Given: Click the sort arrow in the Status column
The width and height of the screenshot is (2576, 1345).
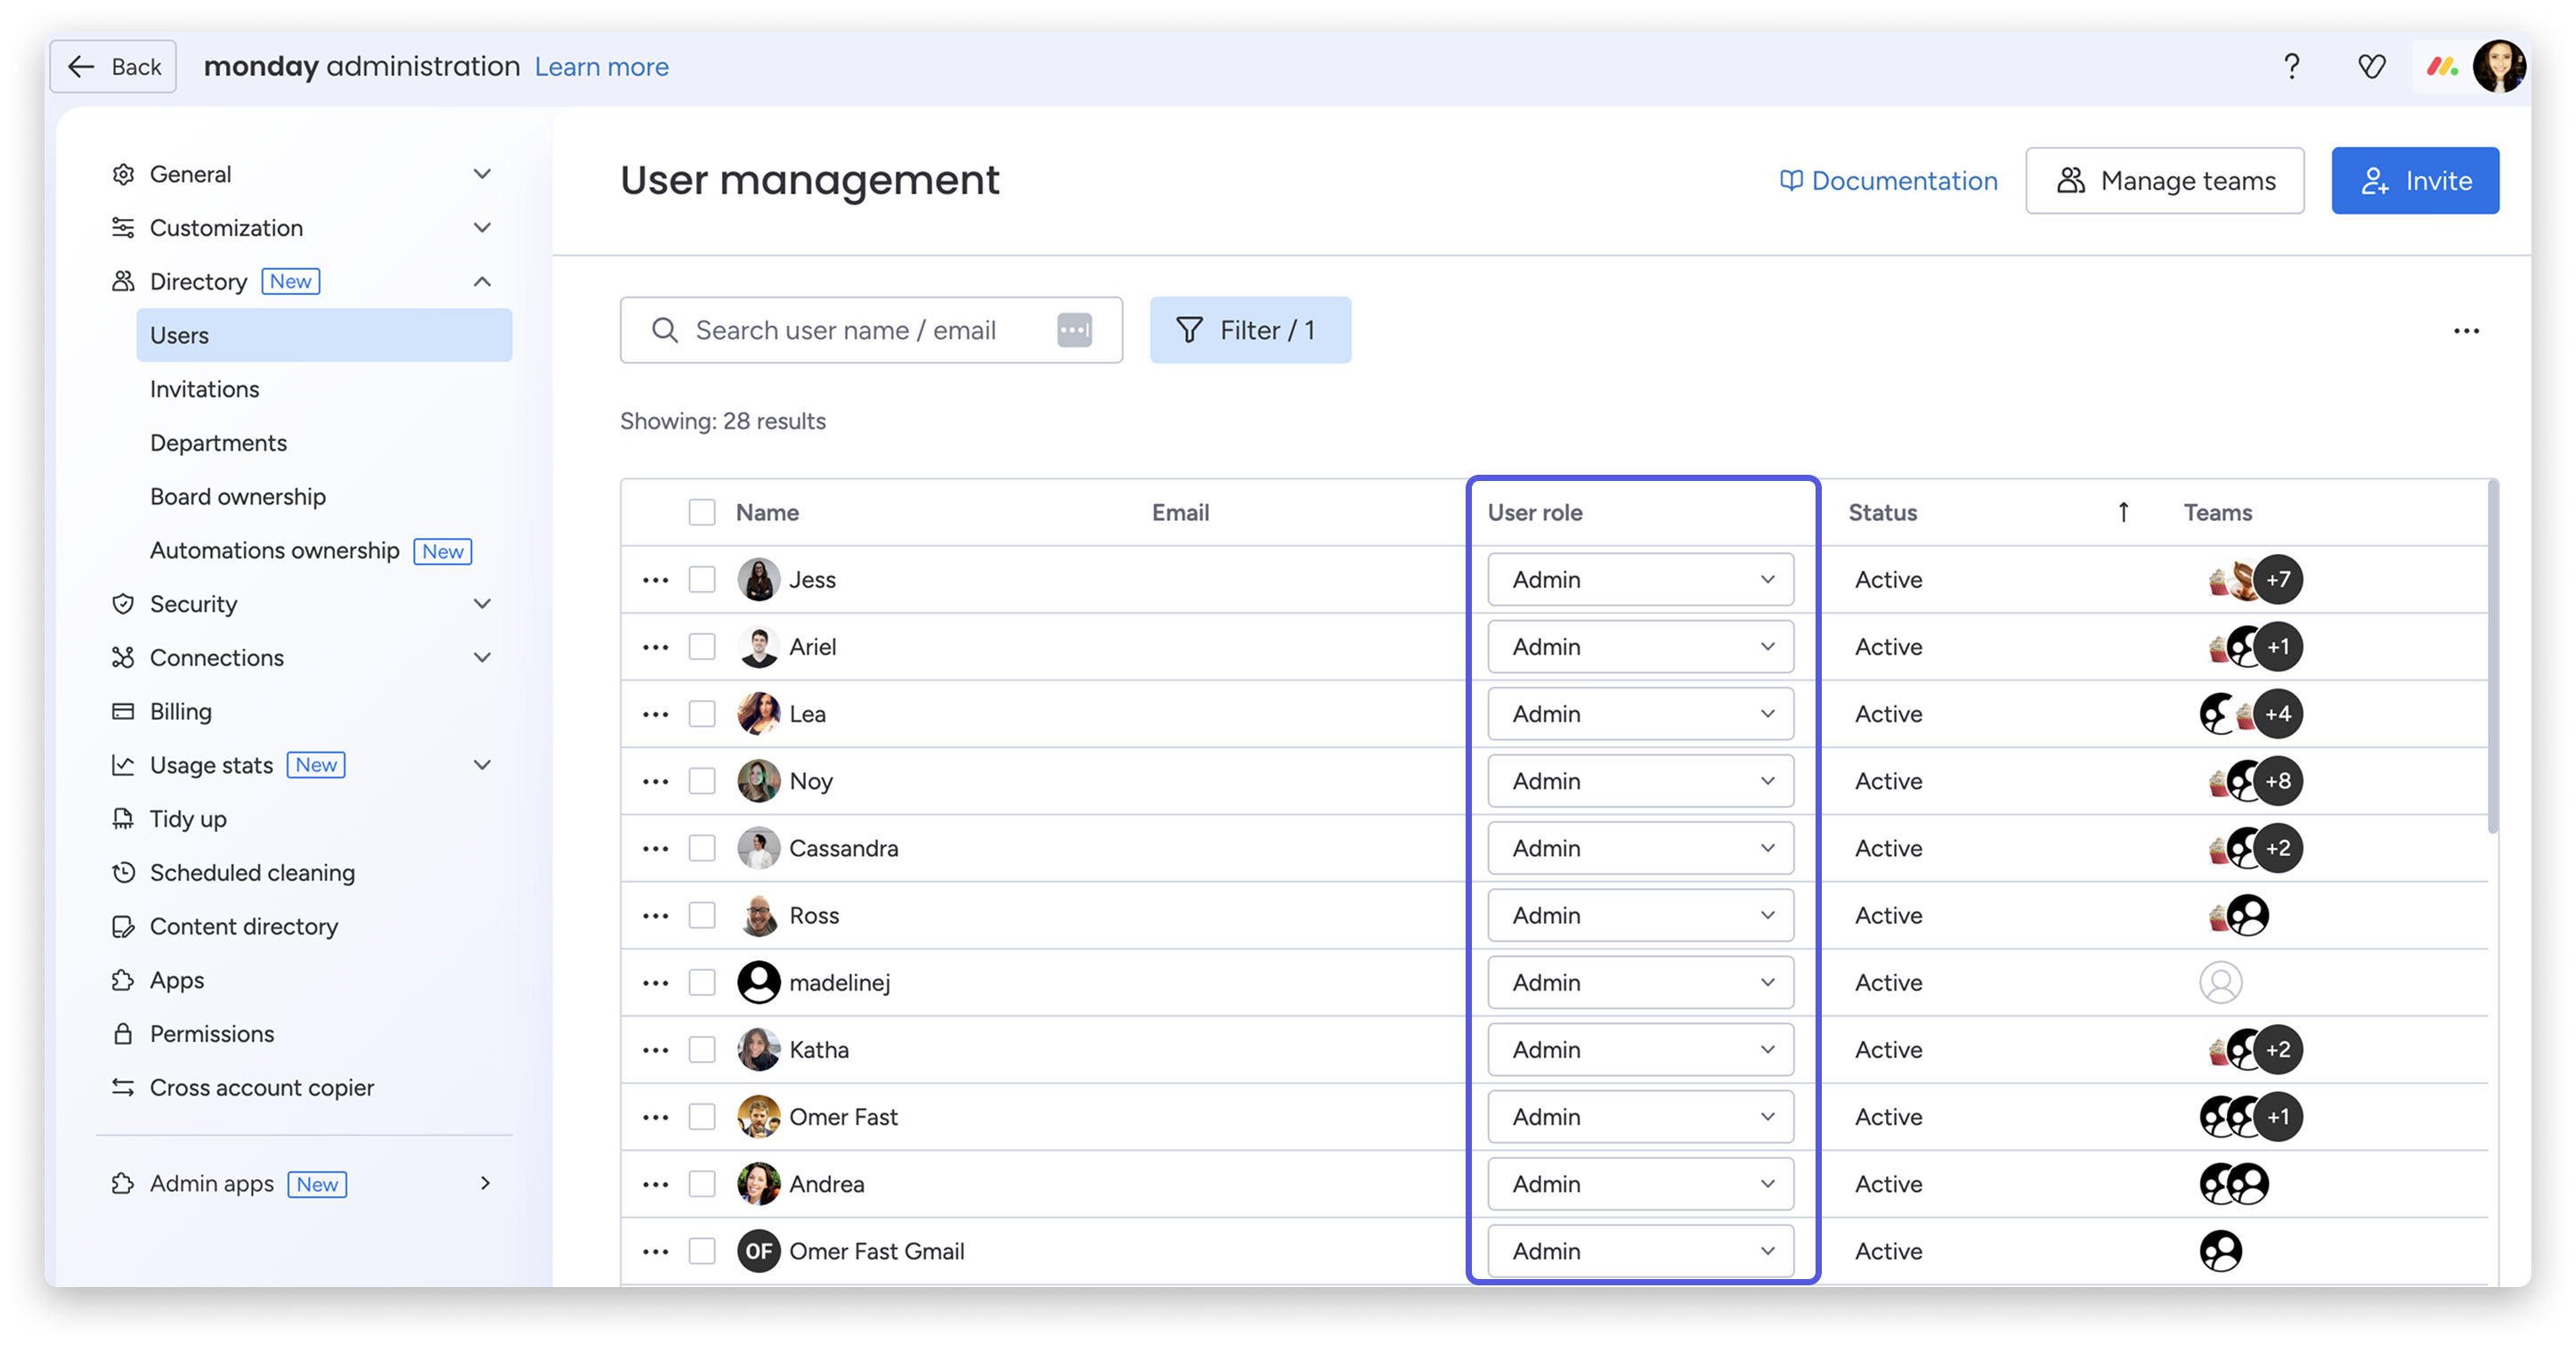Looking at the screenshot, I should [2123, 512].
